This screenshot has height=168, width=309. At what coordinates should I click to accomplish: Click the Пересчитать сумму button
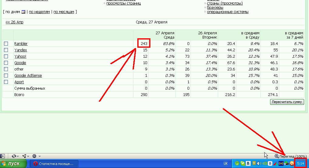[287, 102]
